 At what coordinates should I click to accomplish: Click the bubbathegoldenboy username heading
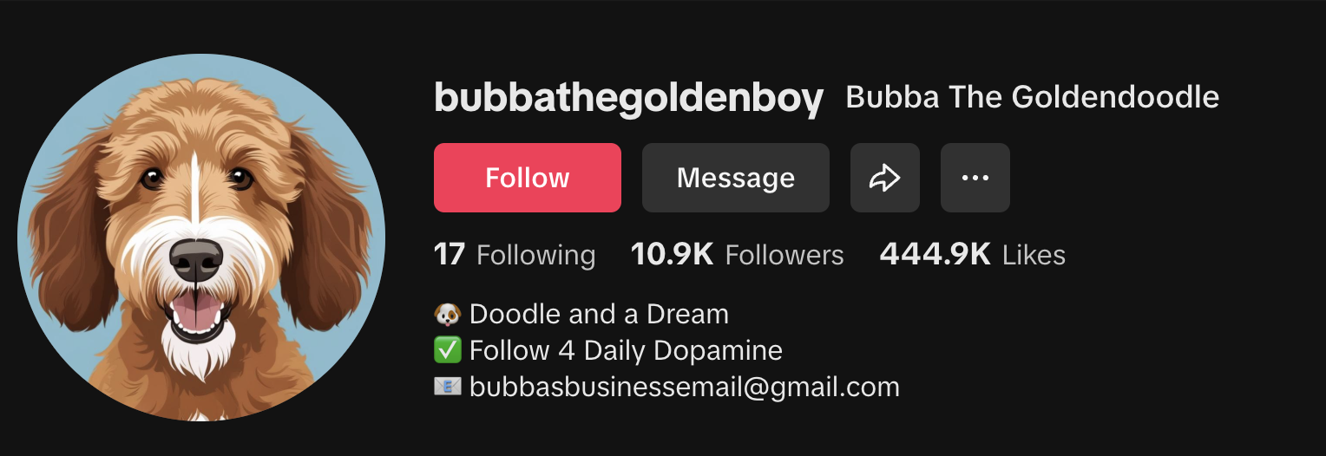pyautogui.click(x=629, y=99)
